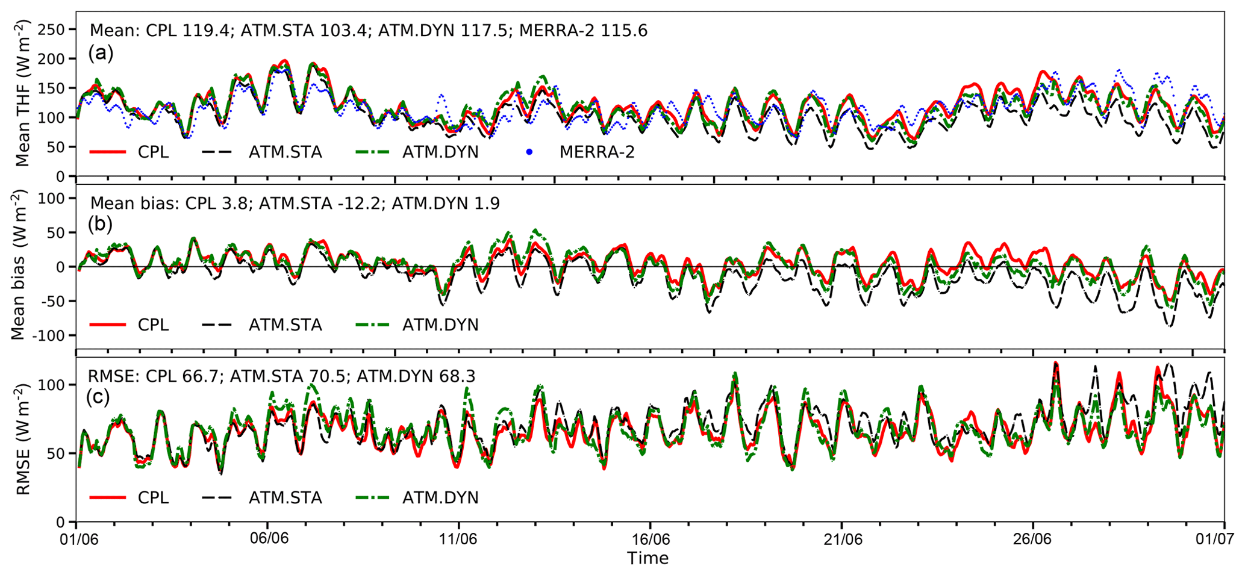Click the RMSE y-axis title
The width and height of the screenshot is (1245, 575).
click(23, 441)
